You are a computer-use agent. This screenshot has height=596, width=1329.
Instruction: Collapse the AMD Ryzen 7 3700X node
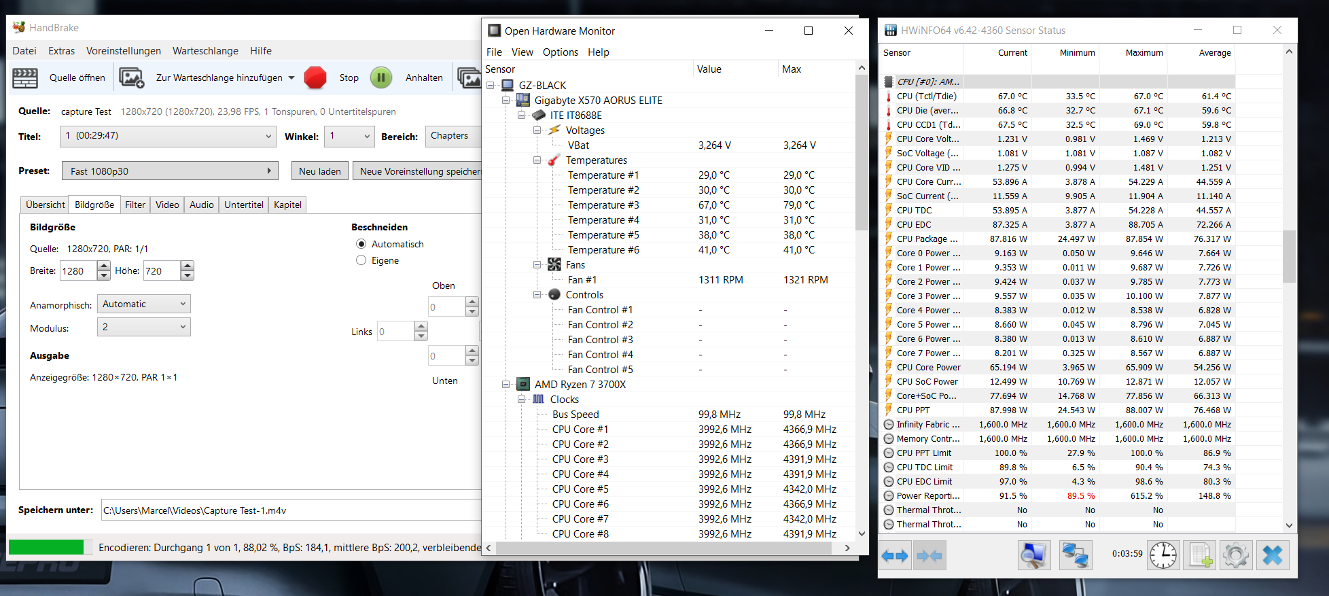click(506, 385)
